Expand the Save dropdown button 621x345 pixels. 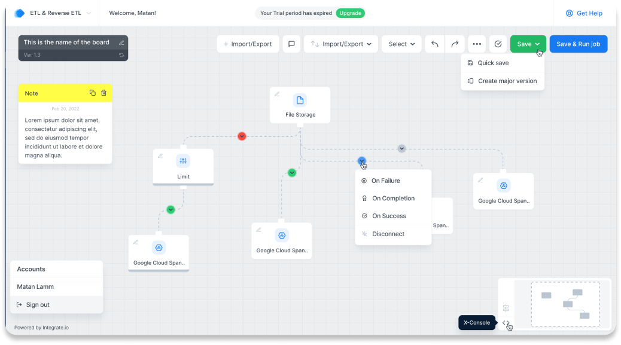click(528, 44)
